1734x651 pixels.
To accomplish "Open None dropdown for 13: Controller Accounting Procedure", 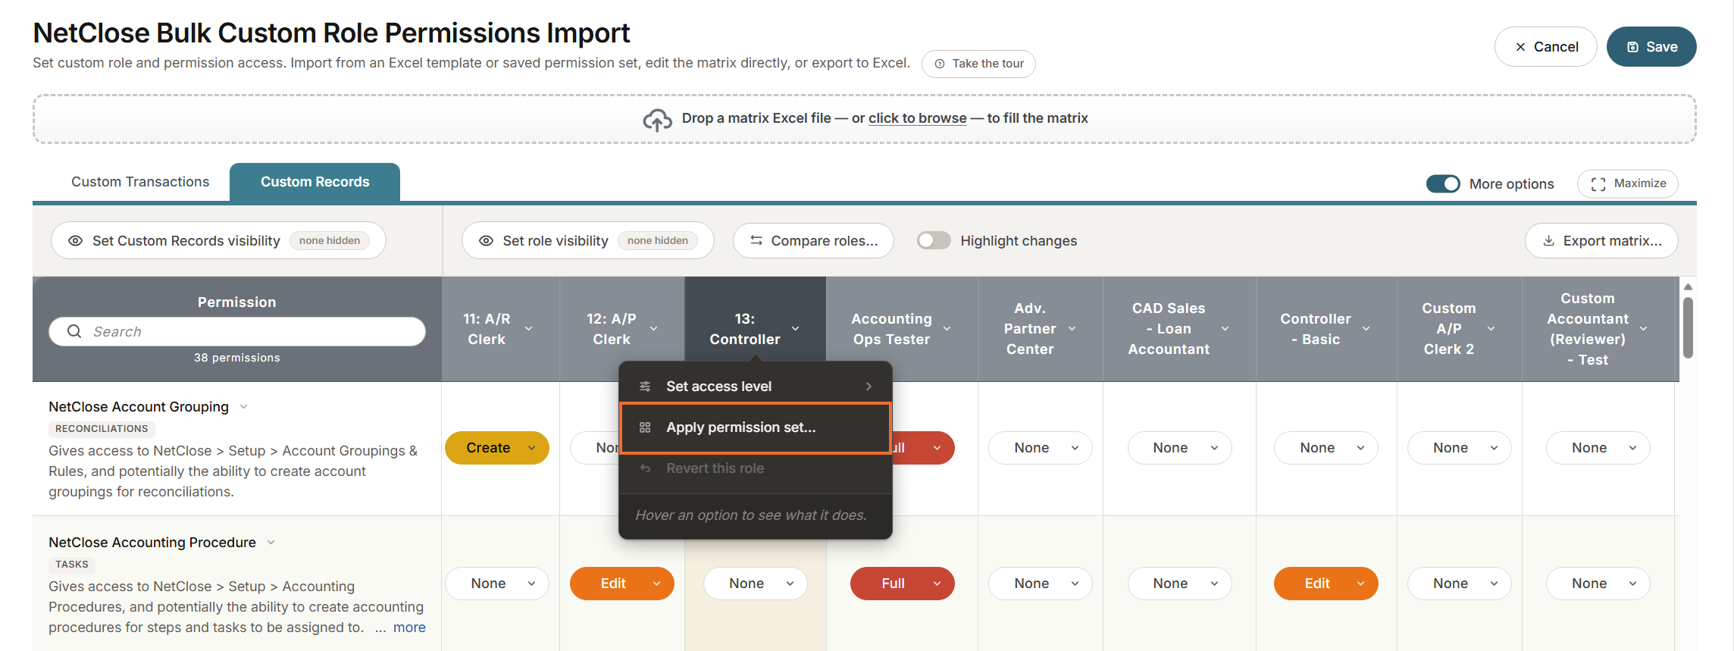I will (x=756, y=584).
